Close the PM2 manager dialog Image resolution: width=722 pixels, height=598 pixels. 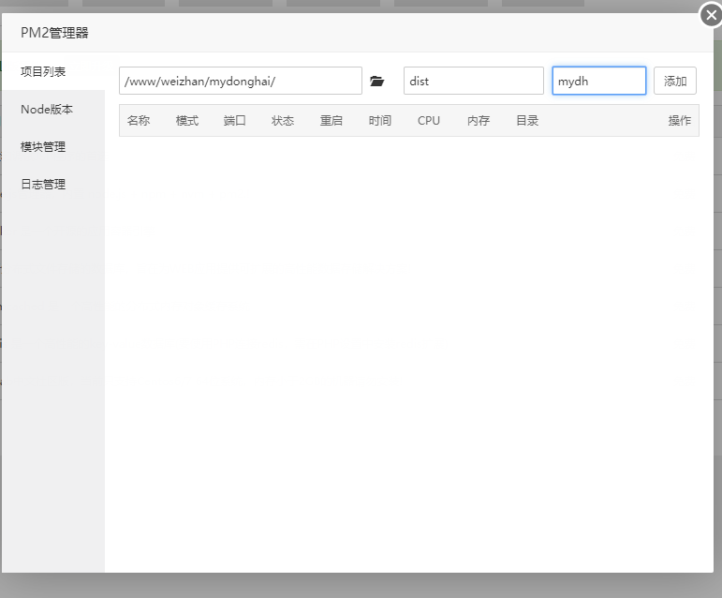coord(711,15)
